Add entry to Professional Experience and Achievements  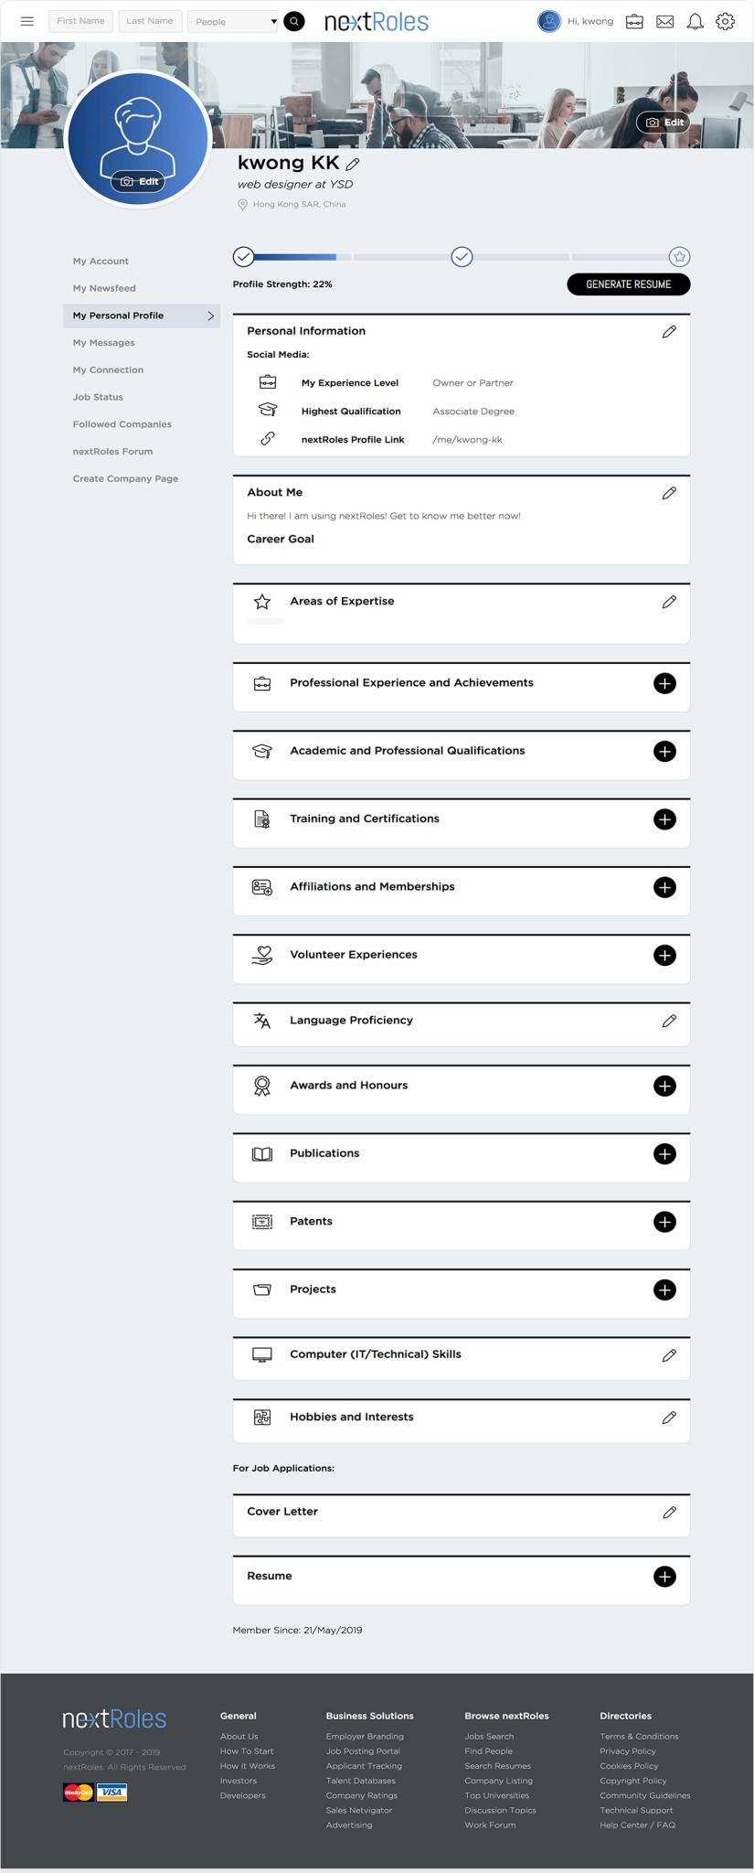664,683
